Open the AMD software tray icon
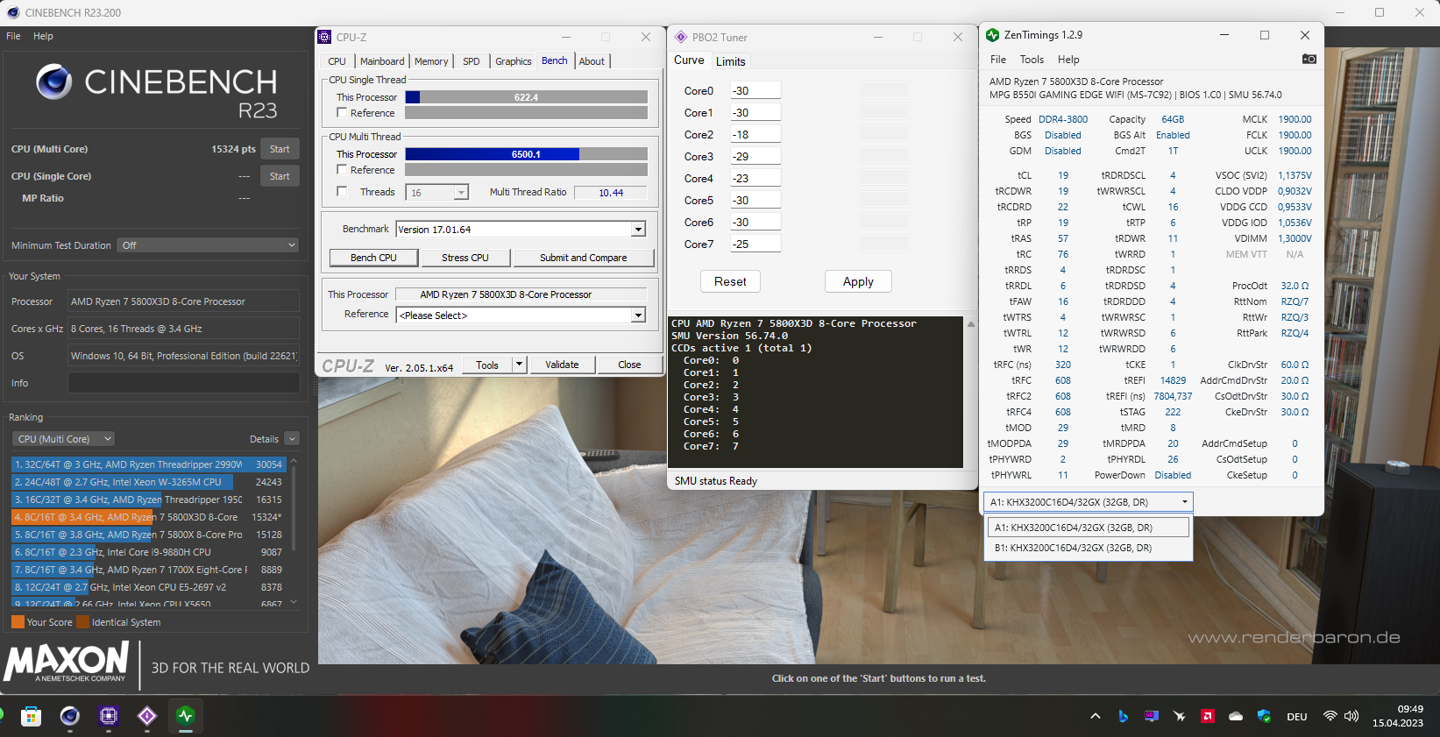 coord(1207,716)
